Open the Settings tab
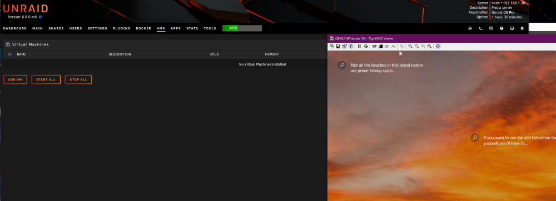The width and height of the screenshot is (556, 201). point(97,28)
